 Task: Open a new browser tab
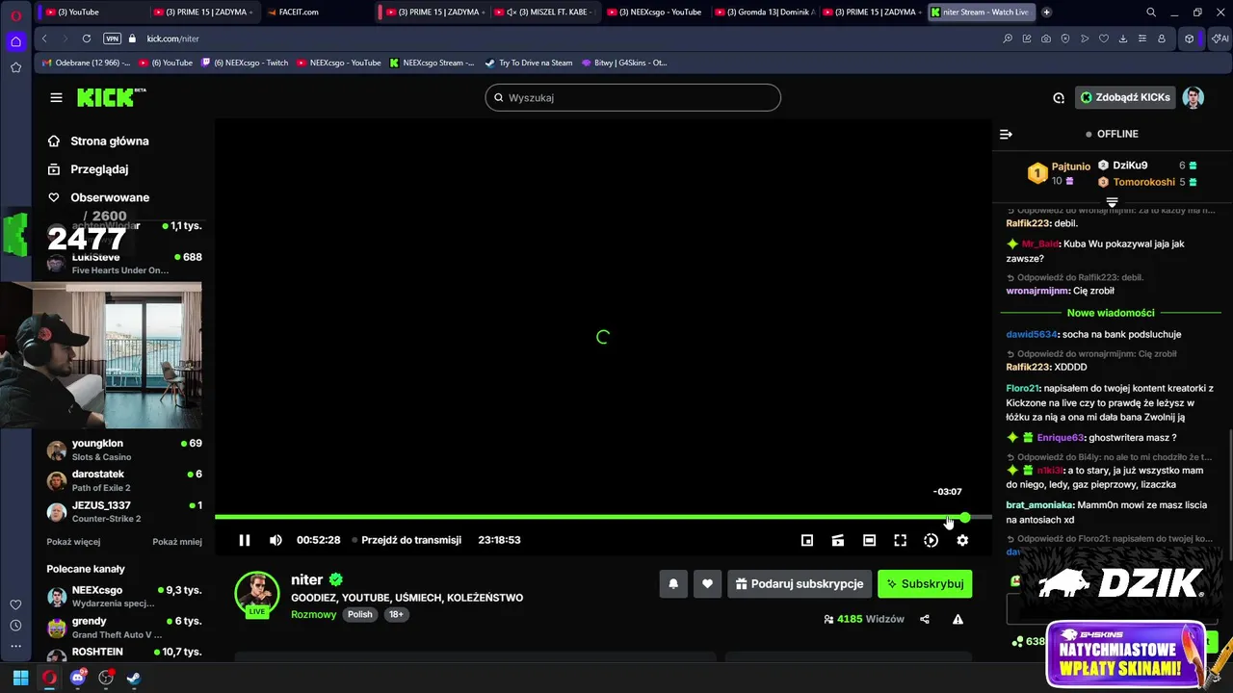click(x=1046, y=12)
